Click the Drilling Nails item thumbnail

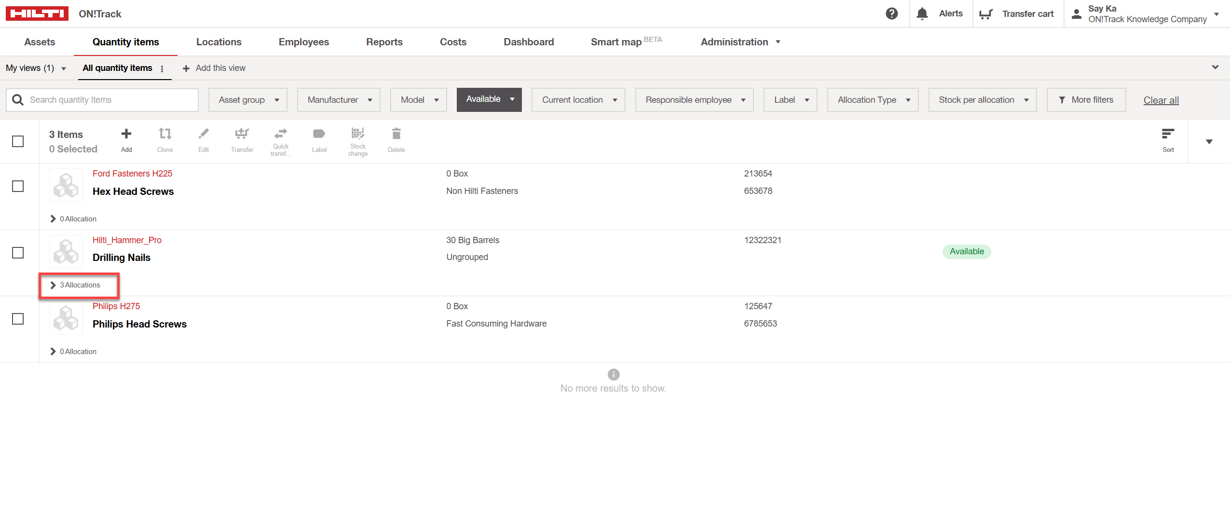coord(66,251)
